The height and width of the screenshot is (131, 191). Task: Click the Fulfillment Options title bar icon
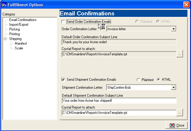point(4,5)
